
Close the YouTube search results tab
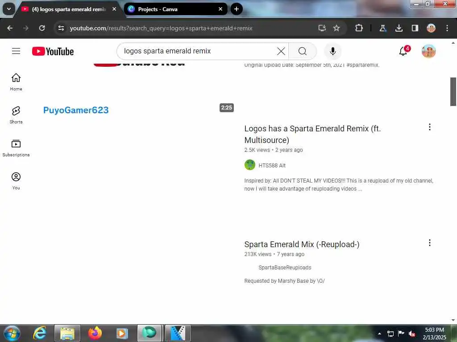(x=114, y=9)
